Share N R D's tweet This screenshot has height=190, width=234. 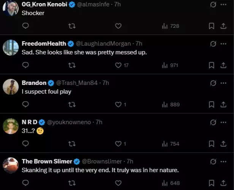point(223,144)
